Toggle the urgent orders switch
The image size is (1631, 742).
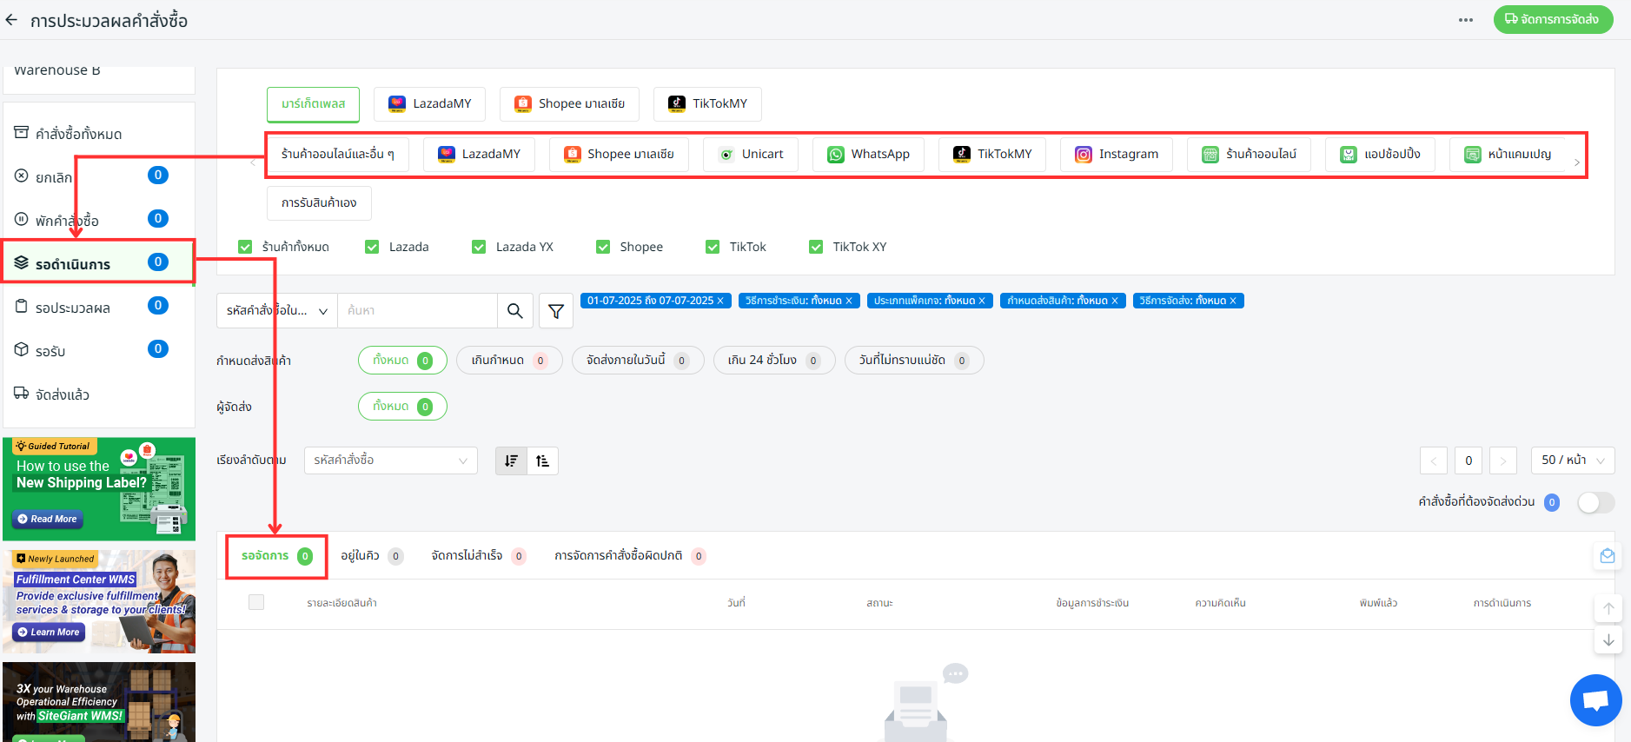[x=1595, y=502]
